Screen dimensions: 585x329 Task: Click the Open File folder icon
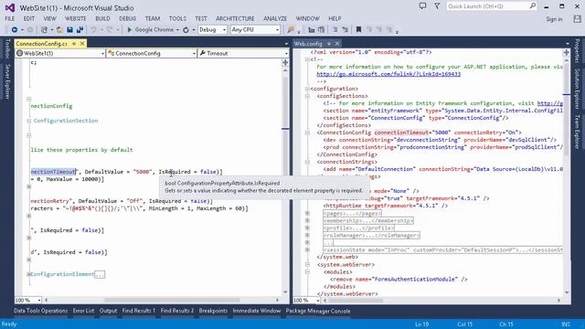pyautogui.click(x=59, y=29)
